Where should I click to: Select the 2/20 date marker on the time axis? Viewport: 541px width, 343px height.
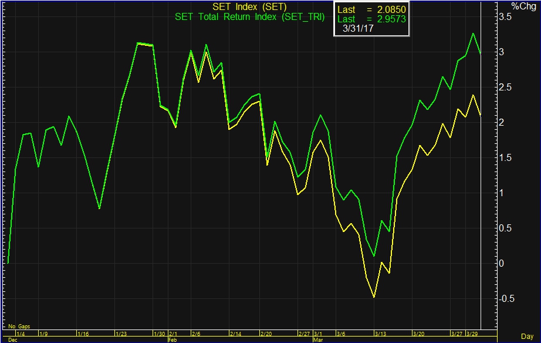pyautogui.click(x=265, y=333)
